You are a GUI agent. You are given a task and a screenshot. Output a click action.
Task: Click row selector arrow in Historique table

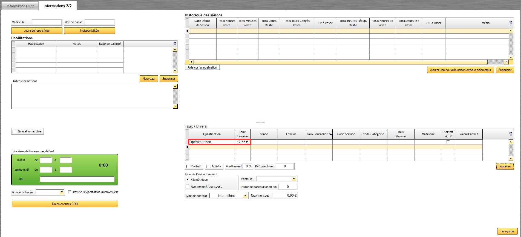coord(187,31)
